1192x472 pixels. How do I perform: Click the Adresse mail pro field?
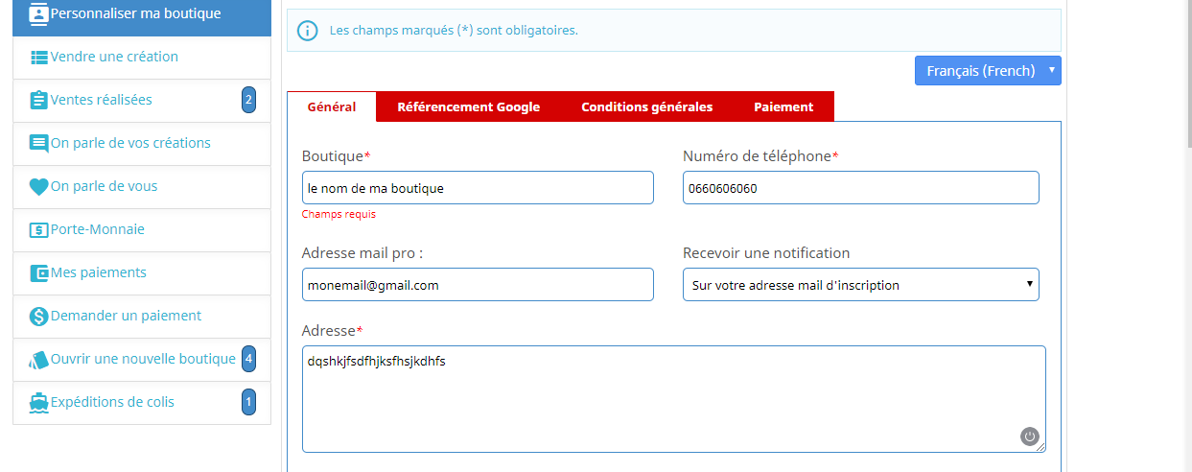point(478,285)
